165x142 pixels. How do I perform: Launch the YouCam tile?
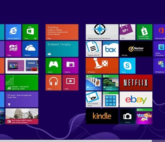coord(127,116)
